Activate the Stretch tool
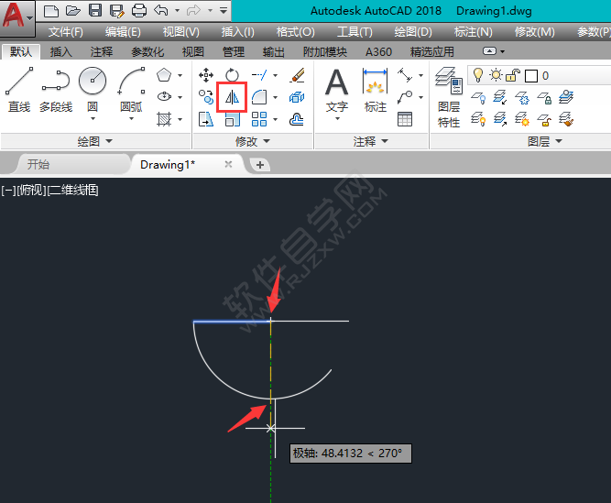Screen dimensions: 611x503 206,119
